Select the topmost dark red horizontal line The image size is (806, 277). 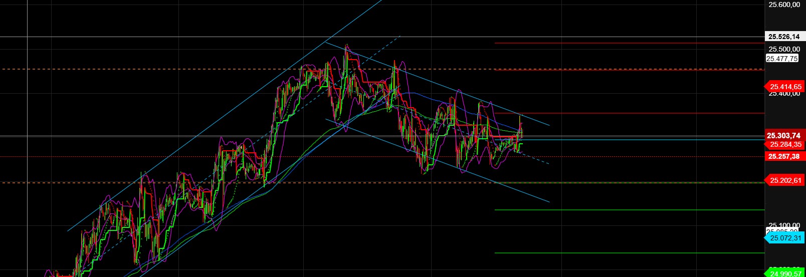coord(627,43)
